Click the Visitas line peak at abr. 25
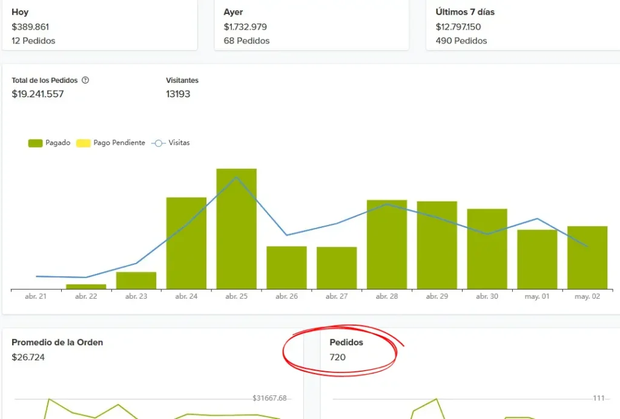 click(236, 177)
